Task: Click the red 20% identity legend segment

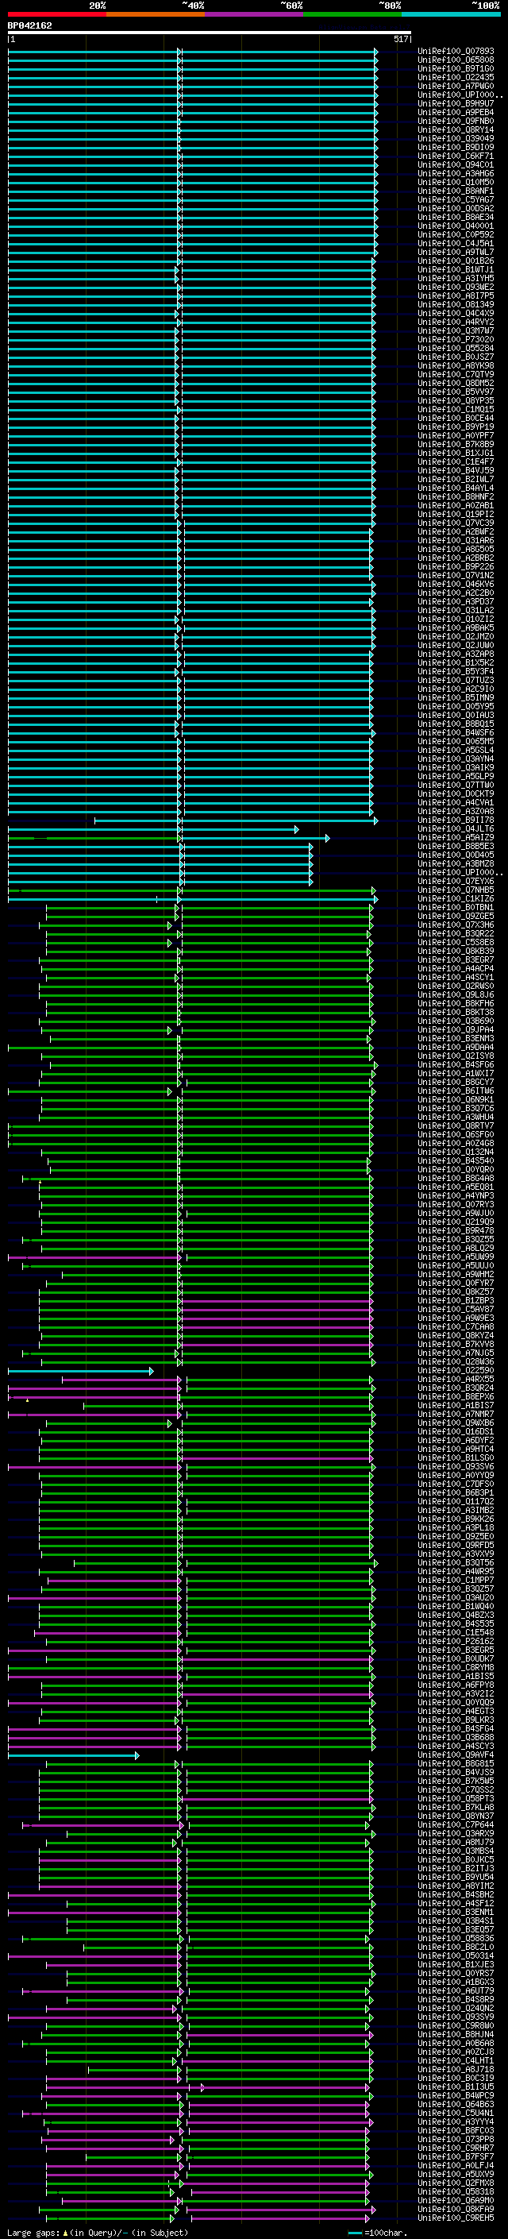Action: (57, 14)
